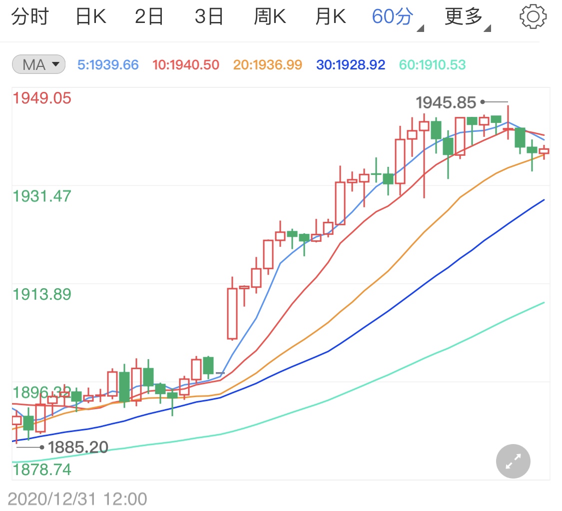Viewport: 562px width, 511px height.
Task: Click the axis price 1931.47
Action: [42, 196]
